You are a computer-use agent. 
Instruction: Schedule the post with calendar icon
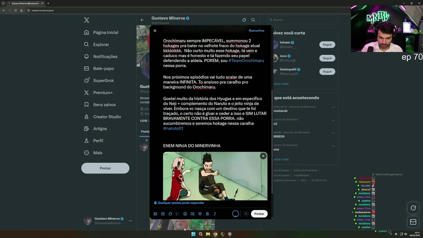193,214
